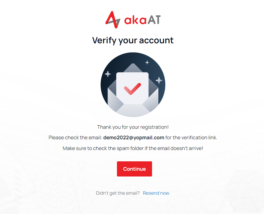The height and width of the screenshot is (214, 264).
Task: Click the red akaAT logo mark
Action: click(x=113, y=19)
